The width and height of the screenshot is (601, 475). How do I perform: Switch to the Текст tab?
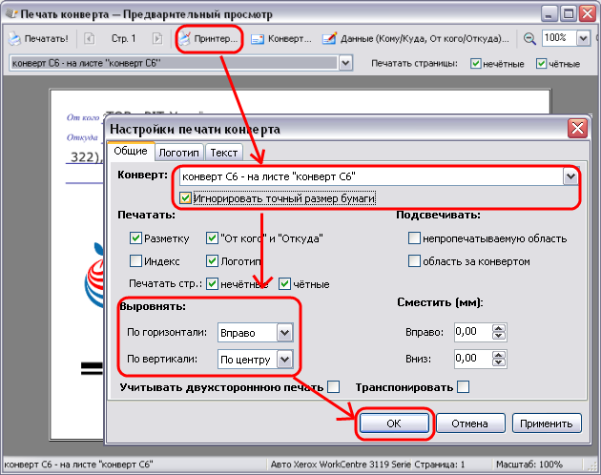point(223,152)
